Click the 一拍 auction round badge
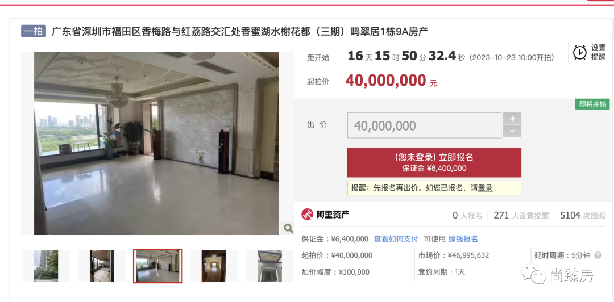This screenshot has width=614, height=302. [x=34, y=31]
